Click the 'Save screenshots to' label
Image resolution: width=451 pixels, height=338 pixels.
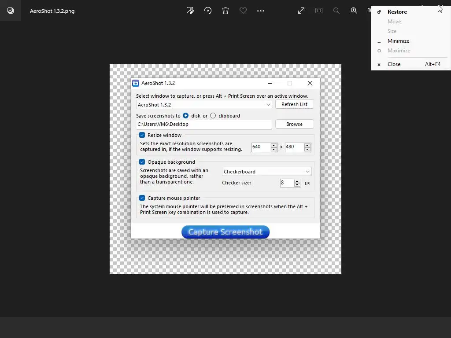(x=158, y=116)
